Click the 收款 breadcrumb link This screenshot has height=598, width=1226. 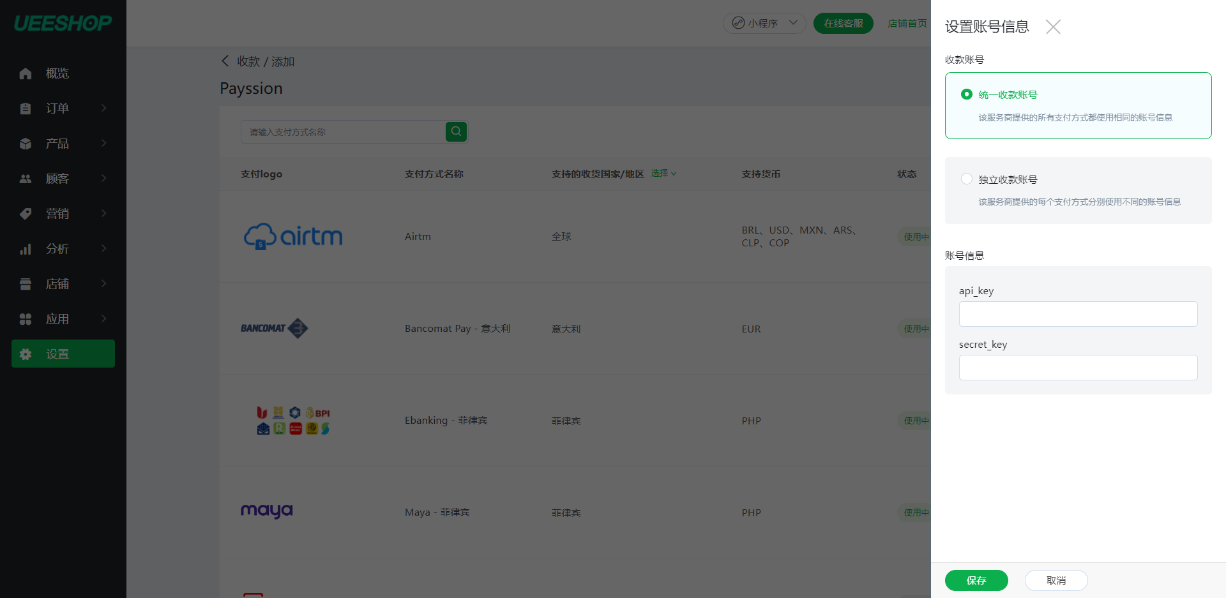click(248, 61)
